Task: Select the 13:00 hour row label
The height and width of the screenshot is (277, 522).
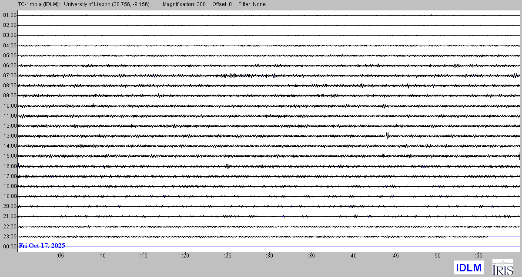Action: (x=9, y=136)
